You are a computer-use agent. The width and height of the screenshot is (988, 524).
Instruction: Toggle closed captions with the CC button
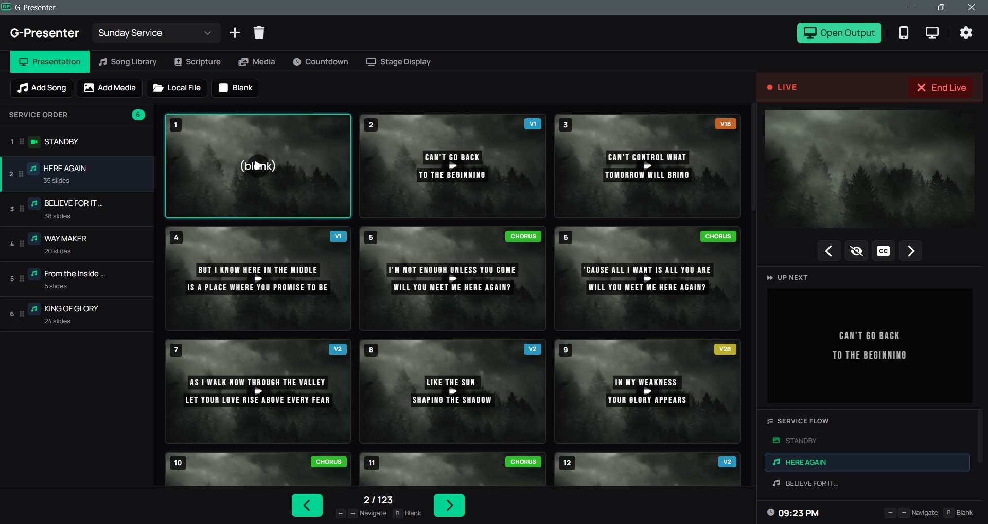tap(883, 251)
